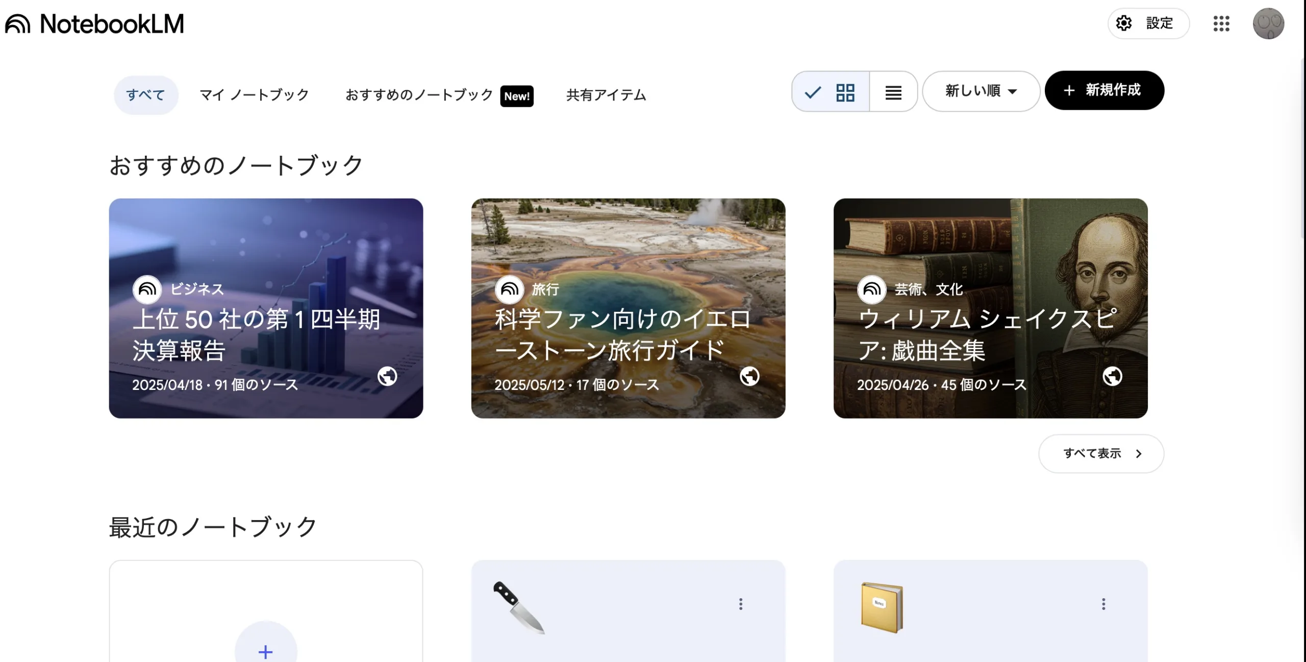Click the おすすめのノートブック heading
Viewport: 1306px width, 662px height.
click(x=236, y=165)
